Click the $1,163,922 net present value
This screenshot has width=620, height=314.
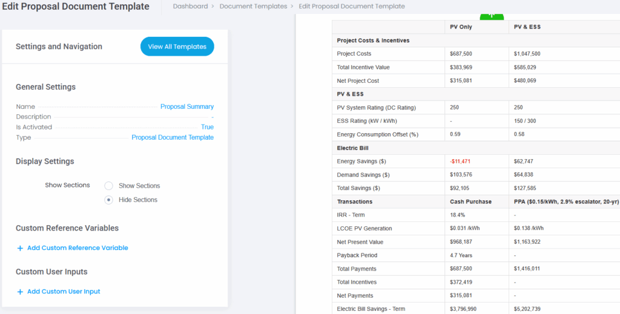527,242
